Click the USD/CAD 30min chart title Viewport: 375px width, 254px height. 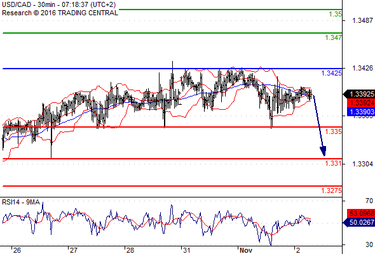(59, 4)
